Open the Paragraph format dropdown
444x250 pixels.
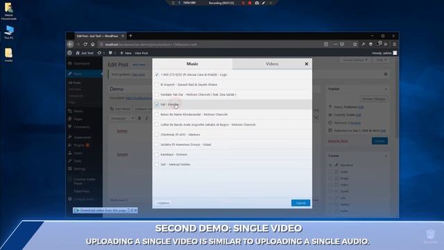[122, 118]
